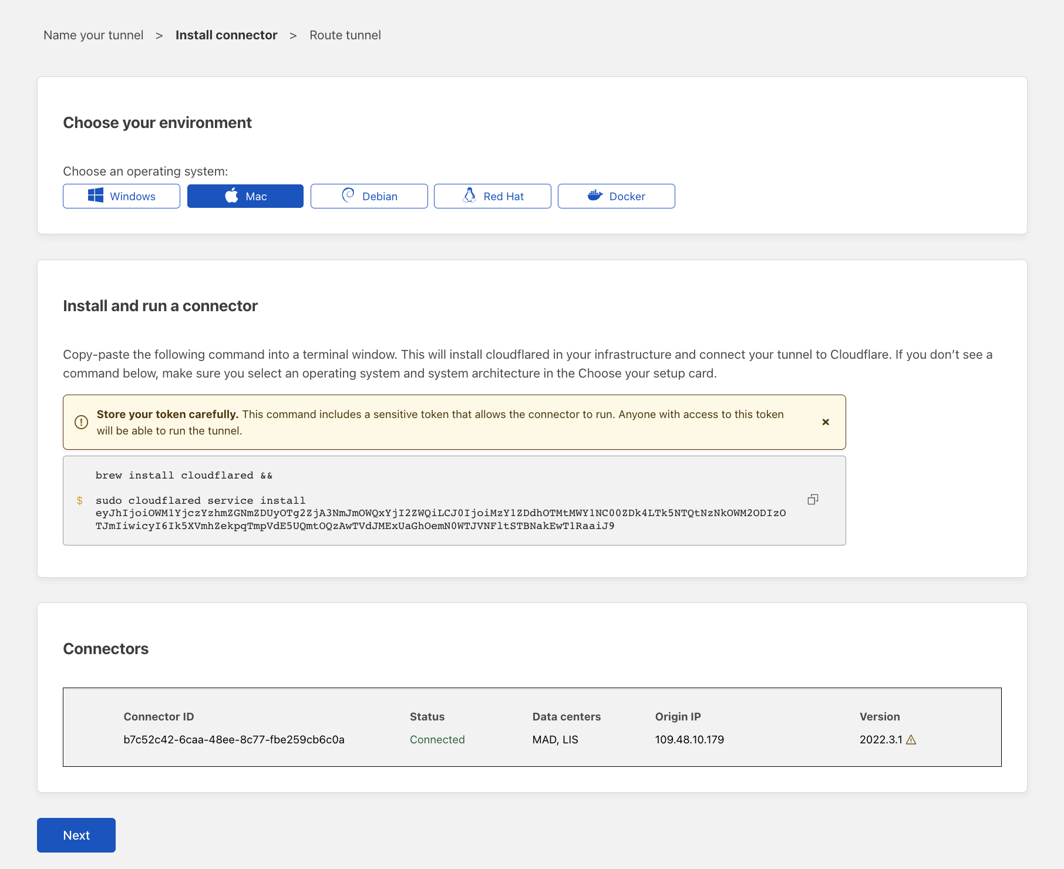Click the Docker whale icon
This screenshot has height=869, width=1064.
(x=595, y=196)
